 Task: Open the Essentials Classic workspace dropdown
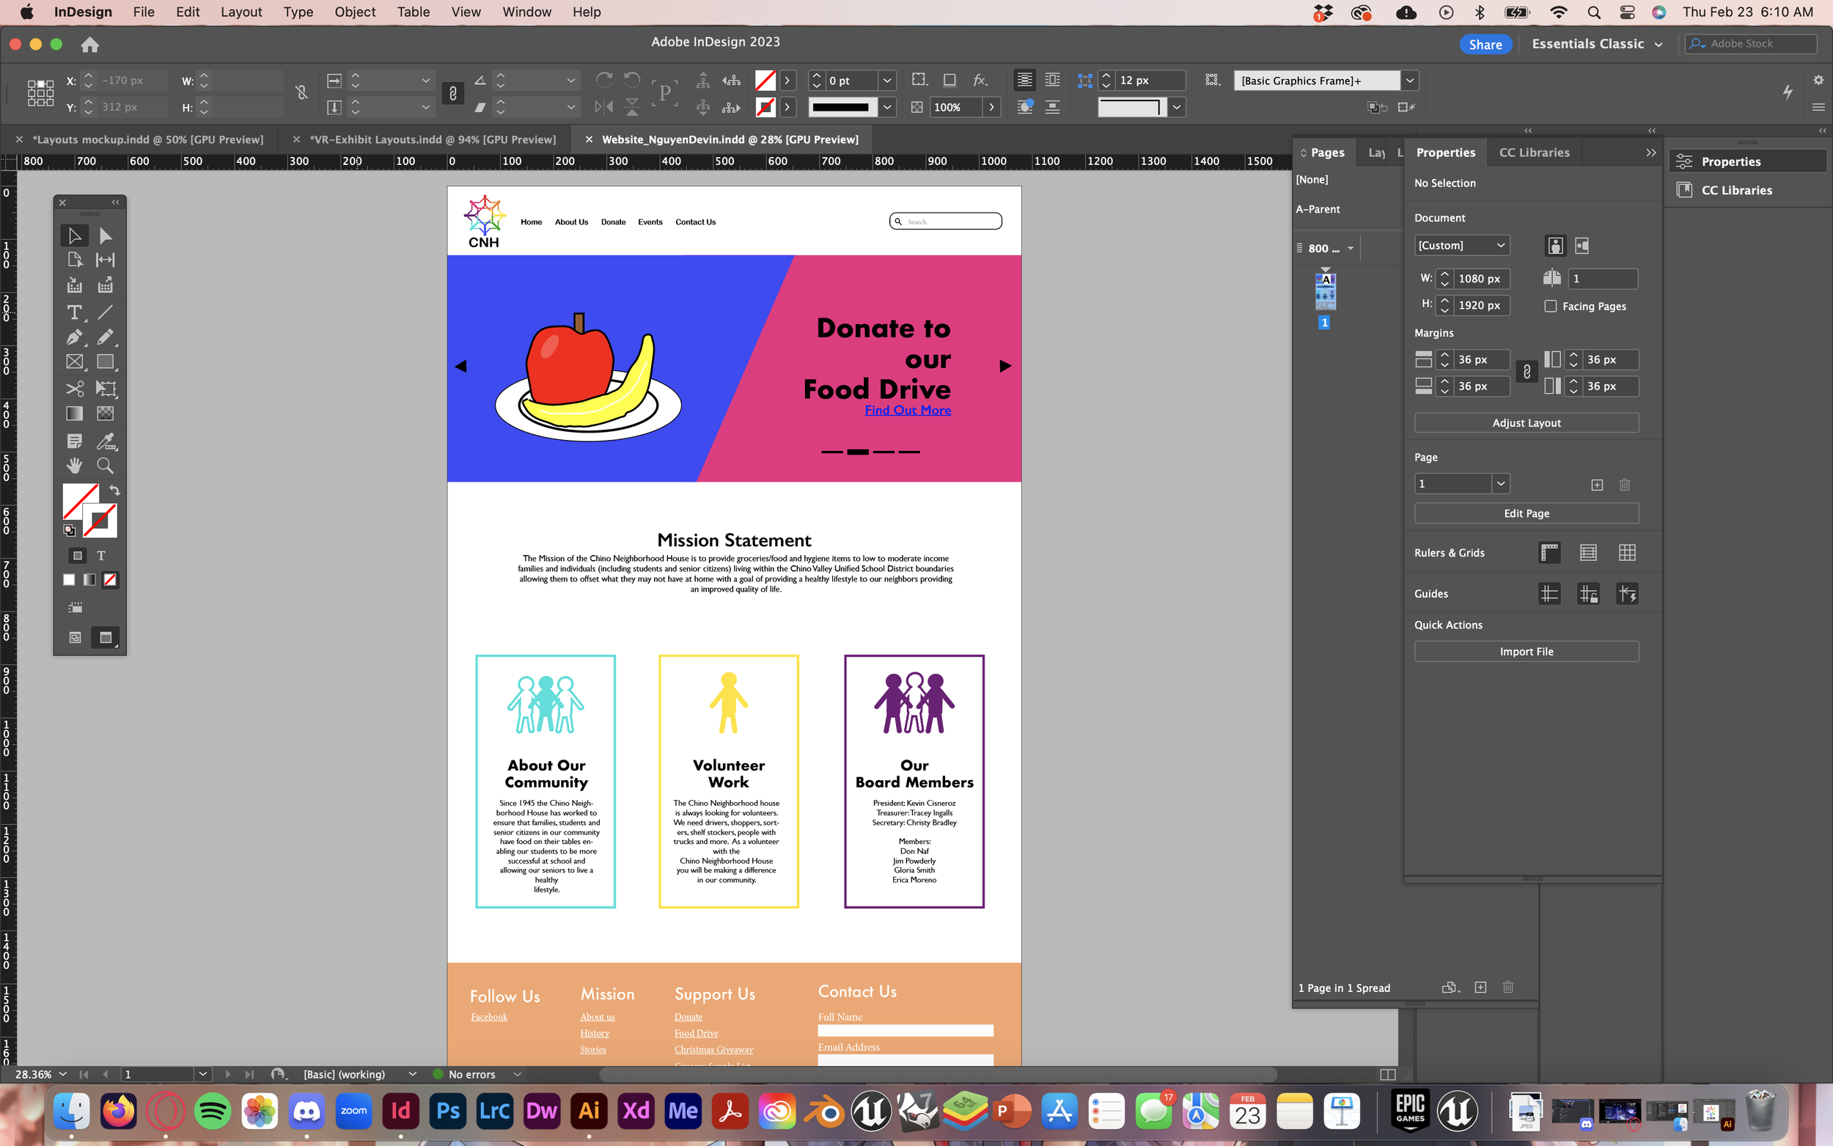[x=1597, y=44]
